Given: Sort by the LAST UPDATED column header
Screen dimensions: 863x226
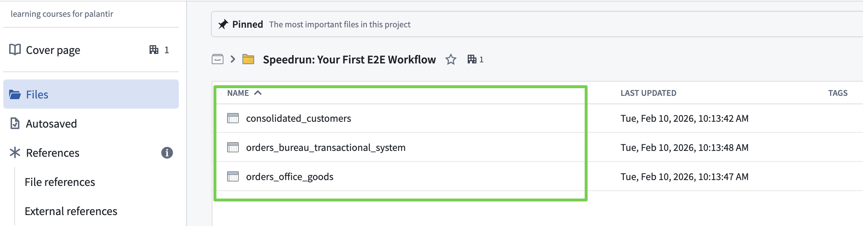Looking at the screenshot, I should (648, 93).
